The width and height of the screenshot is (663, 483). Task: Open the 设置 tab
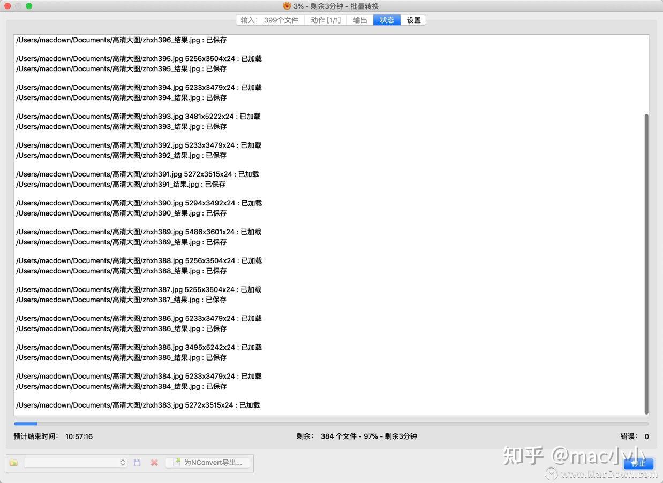pyautogui.click(x=413, y=20)
